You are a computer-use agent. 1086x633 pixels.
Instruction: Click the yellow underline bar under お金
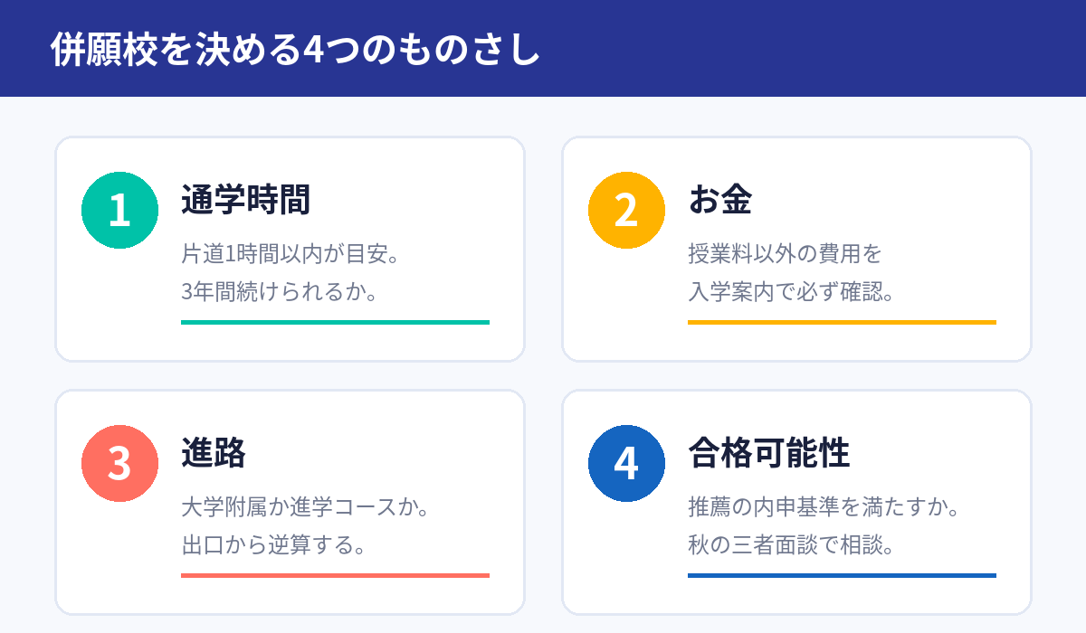842,322
